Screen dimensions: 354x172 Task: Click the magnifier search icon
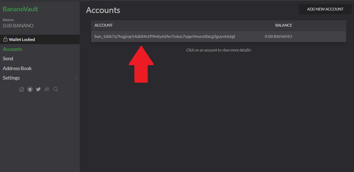pos(55,89)
